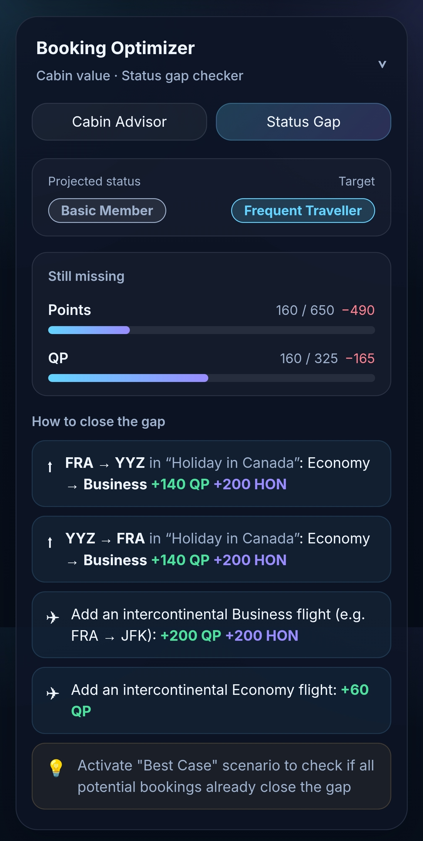Viewport: 423px width, 841px height.
Task: Click the upgrade arrow icon on FRA → YYZ suggestion
Action: (x=50, y=468)
